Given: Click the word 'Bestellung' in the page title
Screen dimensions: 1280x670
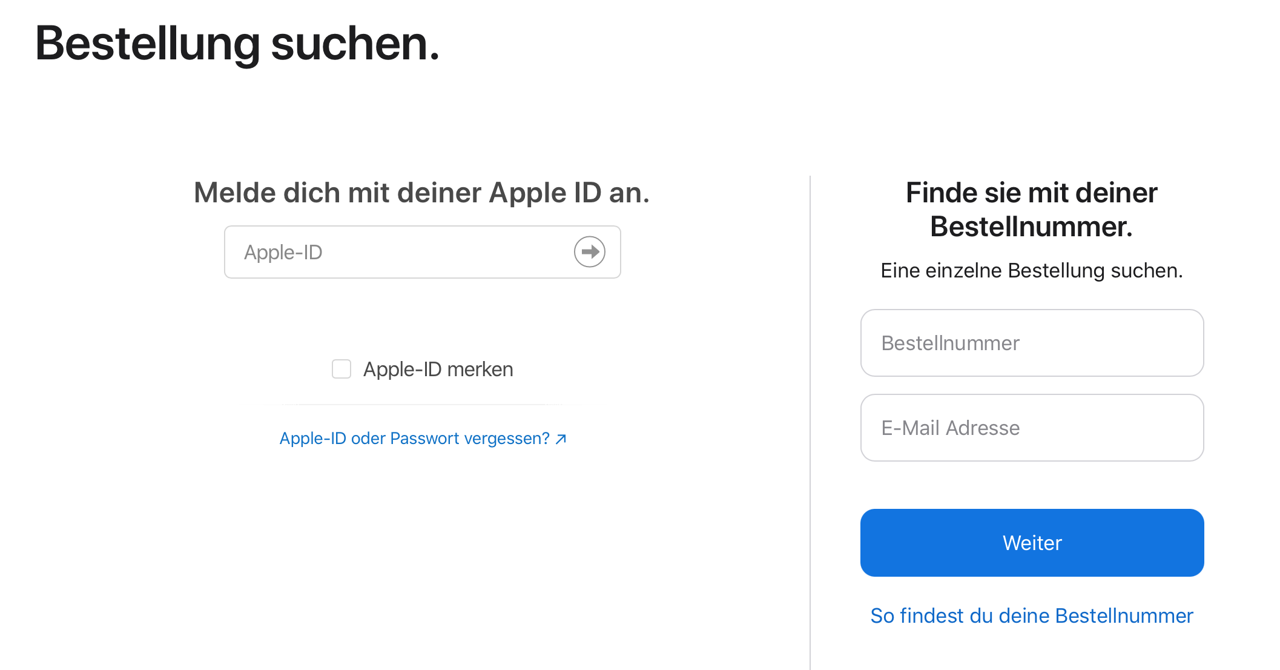Looking at the screenshot, I should [x=147, y=44].
